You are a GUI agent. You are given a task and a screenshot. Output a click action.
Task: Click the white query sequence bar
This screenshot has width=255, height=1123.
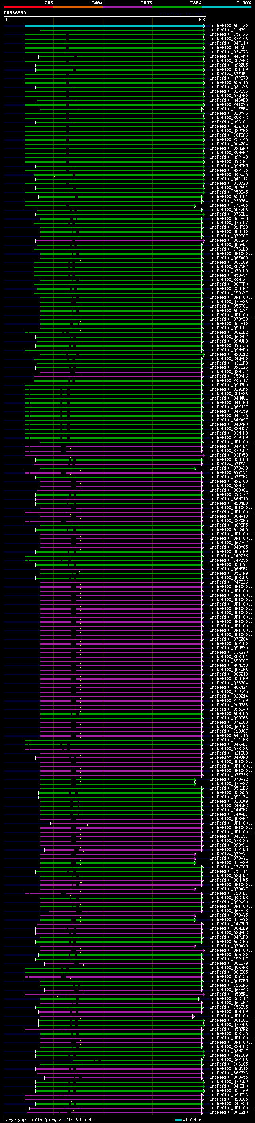105,17
